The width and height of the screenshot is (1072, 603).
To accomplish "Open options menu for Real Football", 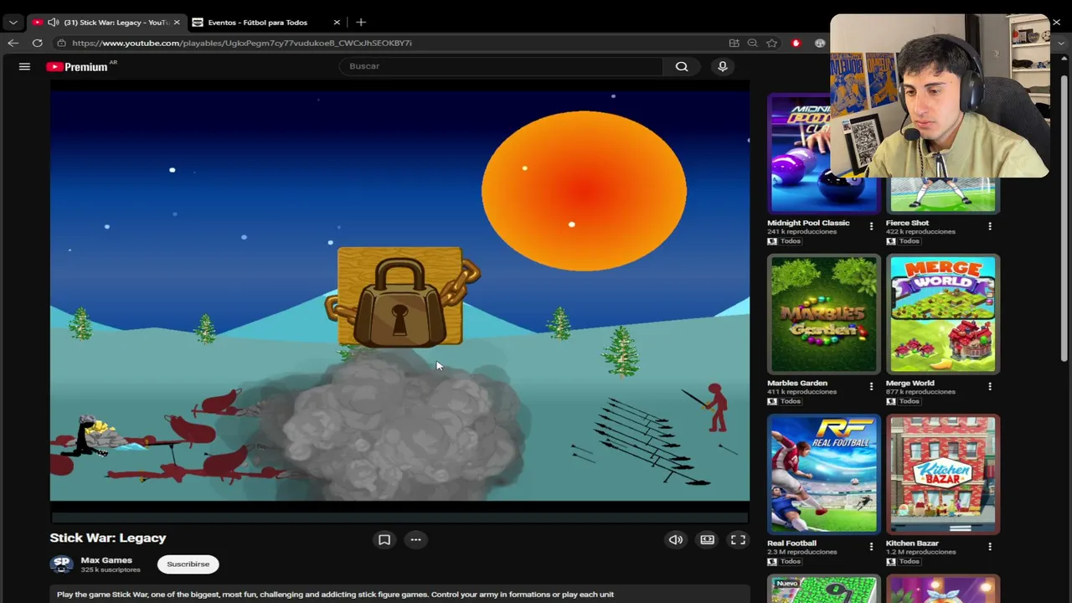I will pos(871,547).
